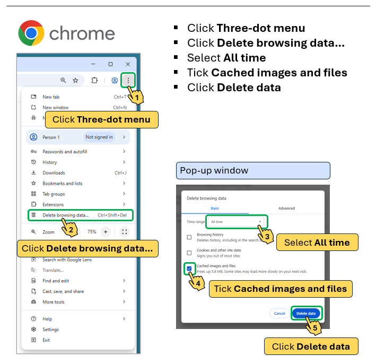Screen dimensions: 376x364
Task: Open the Time range All time dropdown
Action: point(236,222)
